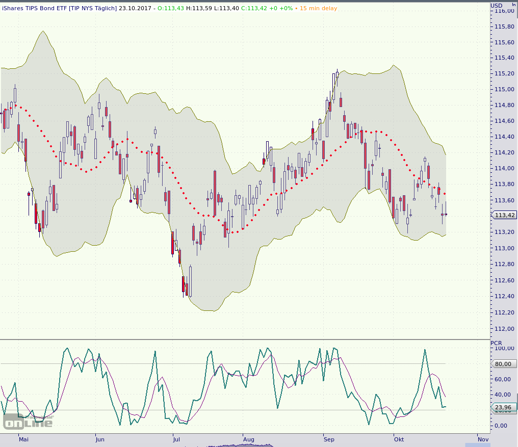Screen dimensions: 518x447
Task: Click the close value C:113,42
Action: click(254, 8)
